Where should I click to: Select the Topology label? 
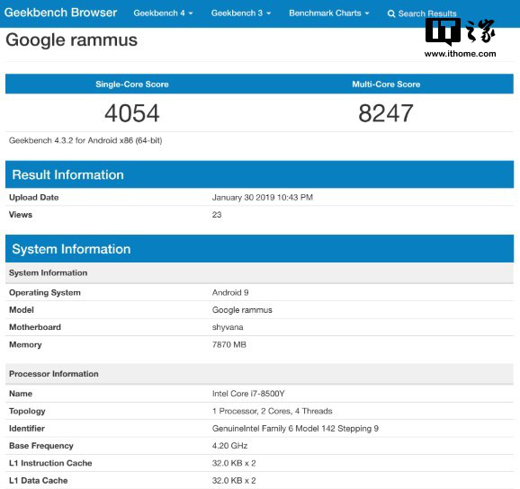tap(27, 411)
